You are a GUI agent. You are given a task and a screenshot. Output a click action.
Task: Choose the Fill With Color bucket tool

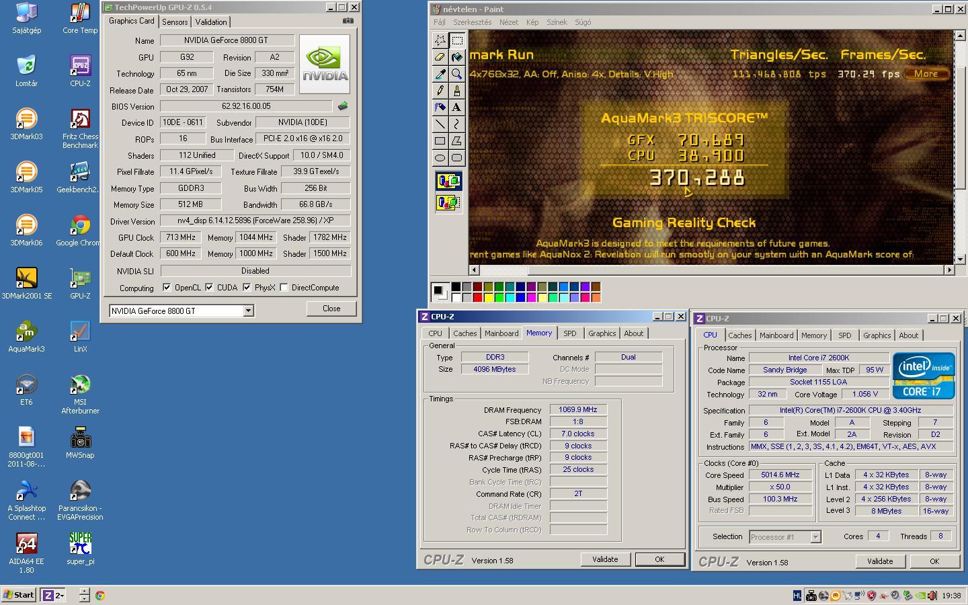(x=456, y=57)
